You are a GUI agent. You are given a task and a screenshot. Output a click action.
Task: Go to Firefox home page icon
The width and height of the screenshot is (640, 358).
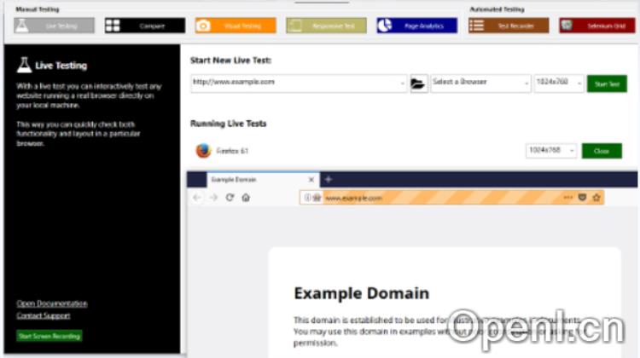[x=246, y=198]
